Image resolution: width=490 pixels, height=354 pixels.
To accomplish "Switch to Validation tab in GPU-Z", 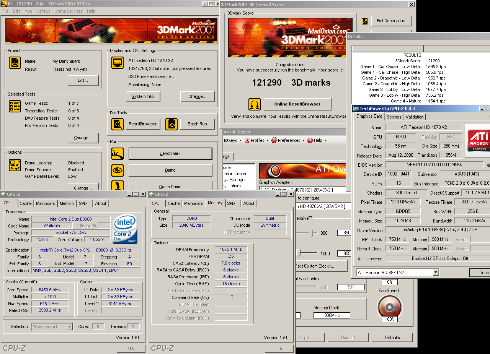I will (x=415, y=117).
